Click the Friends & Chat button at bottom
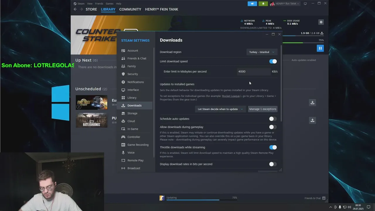 point(315,198)
